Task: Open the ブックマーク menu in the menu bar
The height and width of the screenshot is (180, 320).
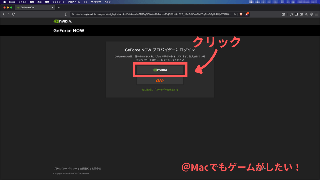Action: point(58,2)
